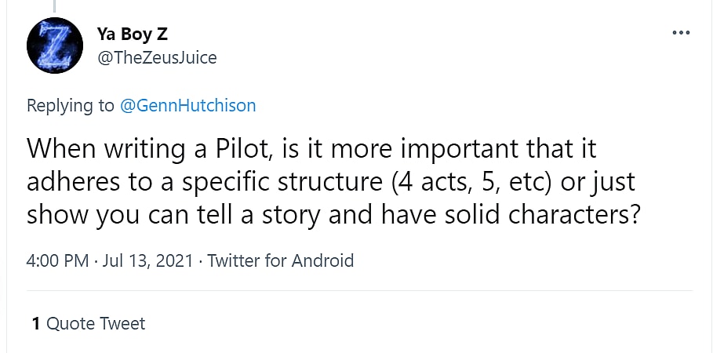Click the blue Z profile avatar
The height and width of the screenshot is (353, 713).
pyautogui.click(x=55, y=45)
